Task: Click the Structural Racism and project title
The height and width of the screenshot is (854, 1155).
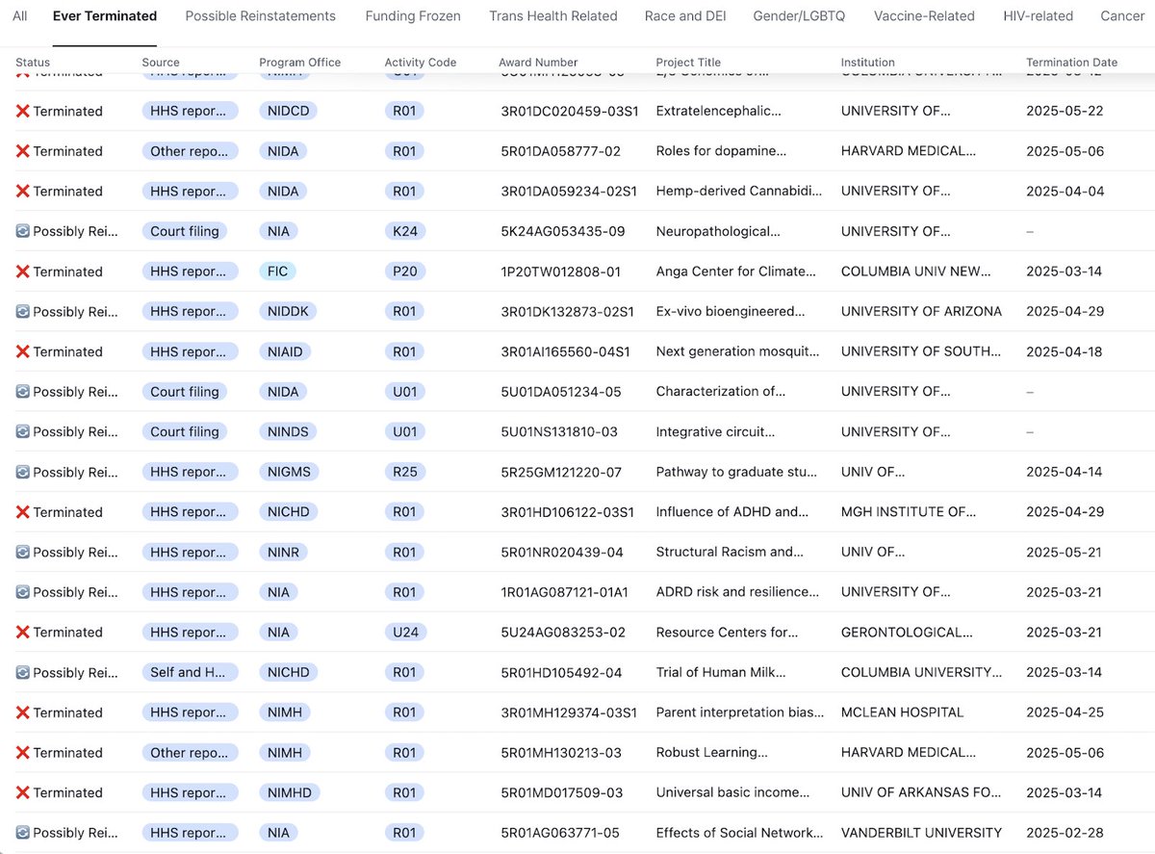Action: (730, 553)
